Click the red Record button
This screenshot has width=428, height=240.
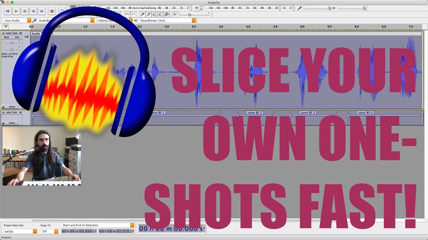(x=52, y=11)
